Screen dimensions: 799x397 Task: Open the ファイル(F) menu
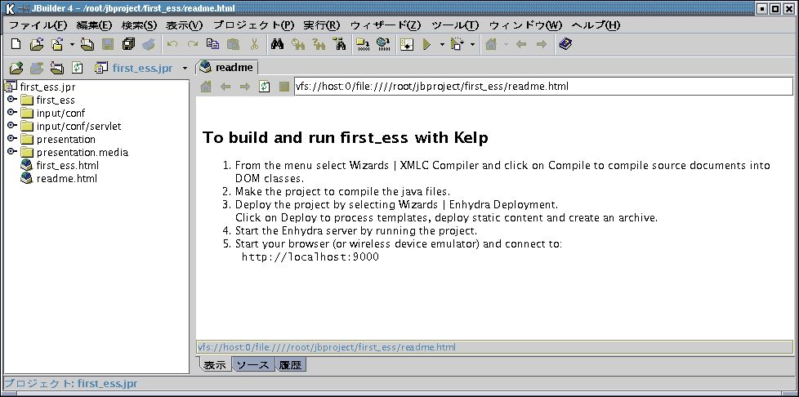38,25
